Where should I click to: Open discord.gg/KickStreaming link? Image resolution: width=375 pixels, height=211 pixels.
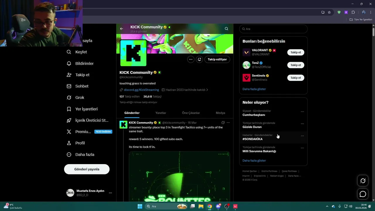[x=141, y=90]
